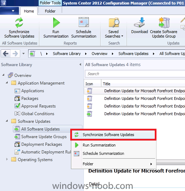Open the application menu dropdown button
Screen dimensions: 185x191
point(9,11)
